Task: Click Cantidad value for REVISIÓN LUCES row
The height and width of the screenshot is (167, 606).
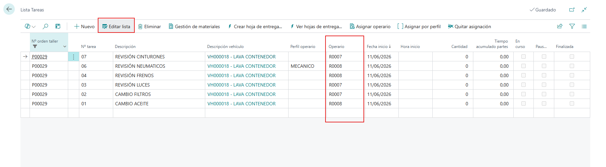Action: coord(452,85)
